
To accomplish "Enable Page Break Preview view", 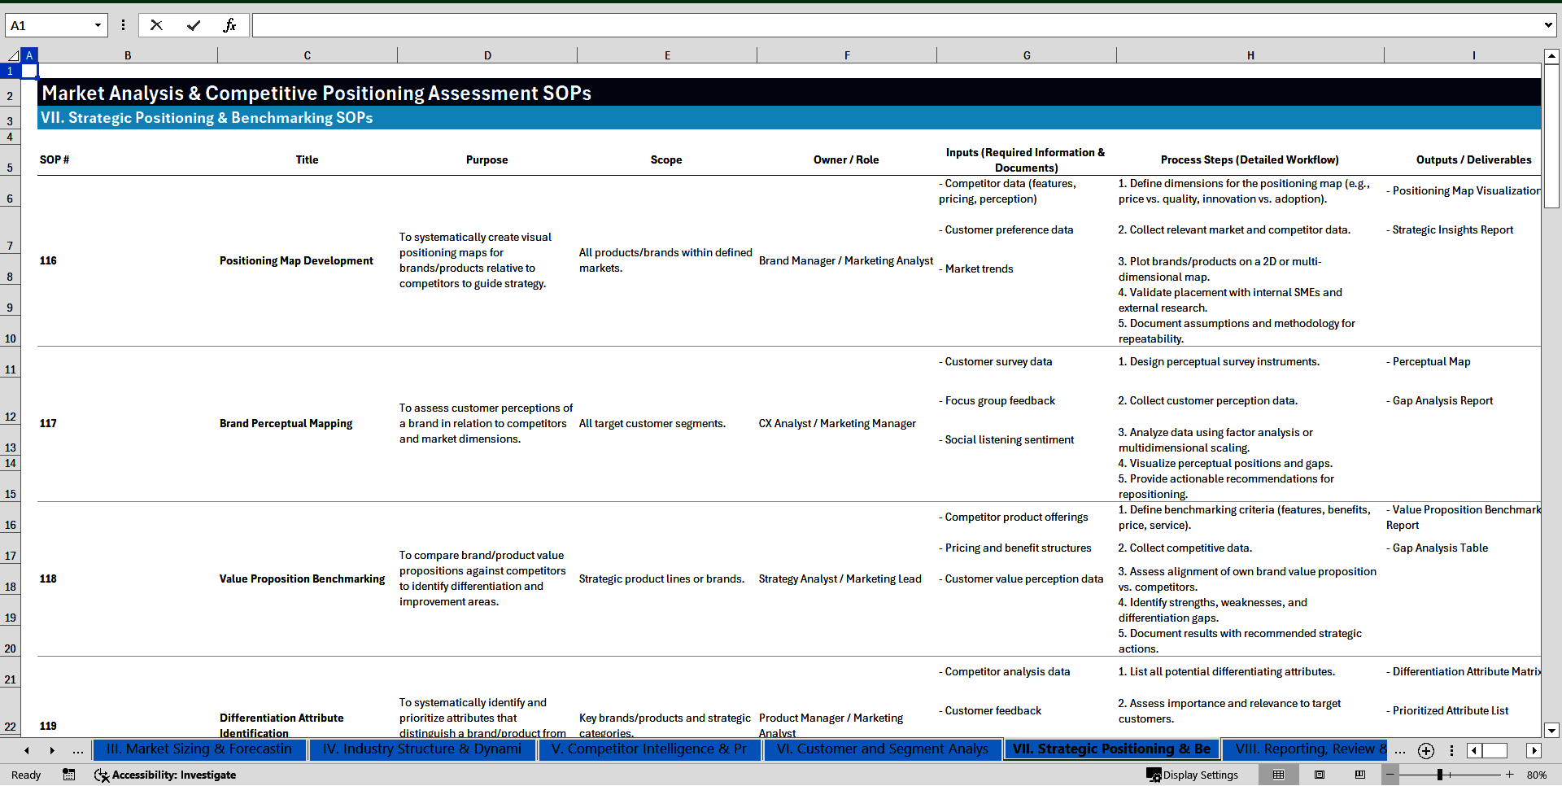I will click(x=1360, y=775).
